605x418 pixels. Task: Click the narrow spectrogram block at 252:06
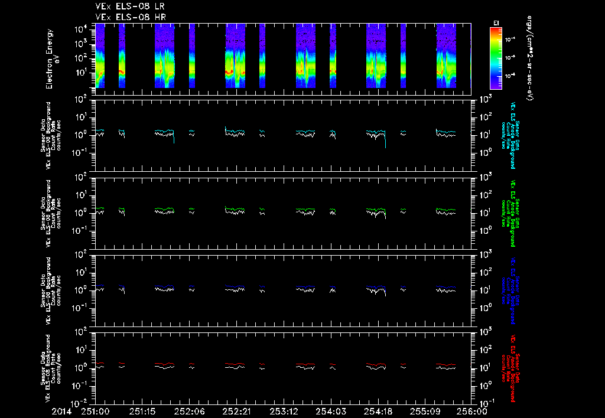(192, 55)
